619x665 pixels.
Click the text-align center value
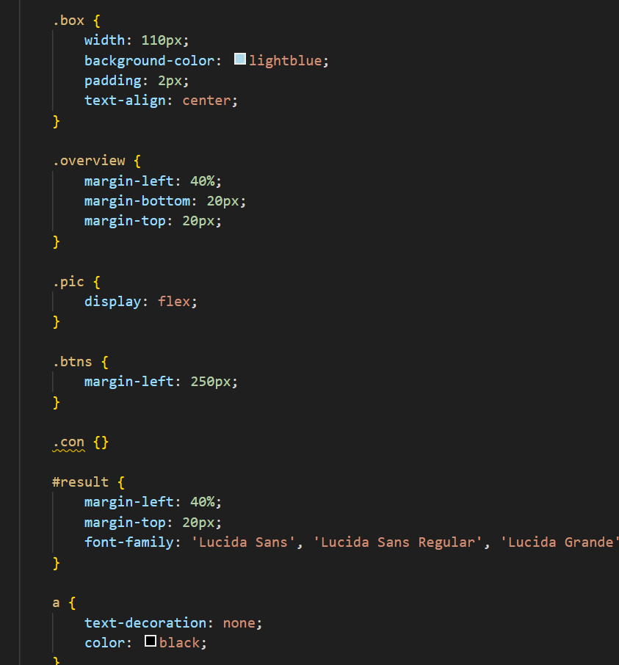click(206, 101)
